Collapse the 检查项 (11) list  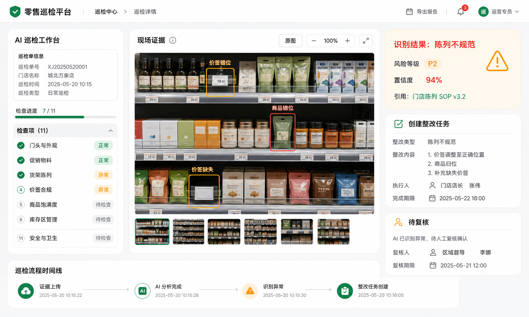tap(111, 130)
